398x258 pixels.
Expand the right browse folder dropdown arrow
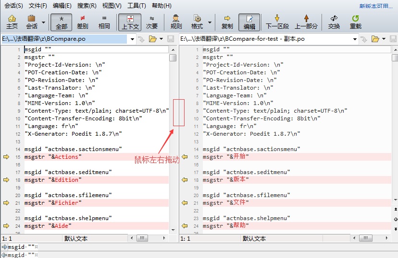coord(384,39)
